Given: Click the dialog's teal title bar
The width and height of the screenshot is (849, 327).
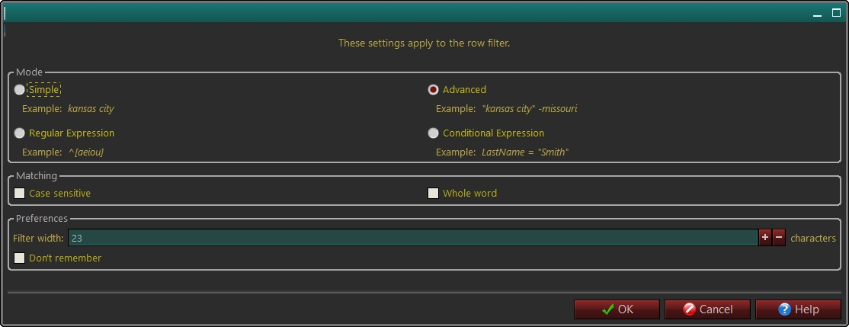Looking at the screenshot, I should click(412, 12).
